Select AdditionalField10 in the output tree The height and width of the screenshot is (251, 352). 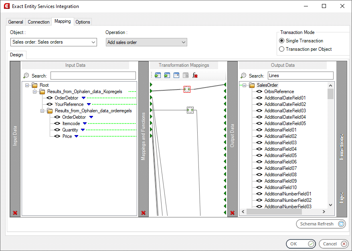pyautogui.click(x=281, y=187)
